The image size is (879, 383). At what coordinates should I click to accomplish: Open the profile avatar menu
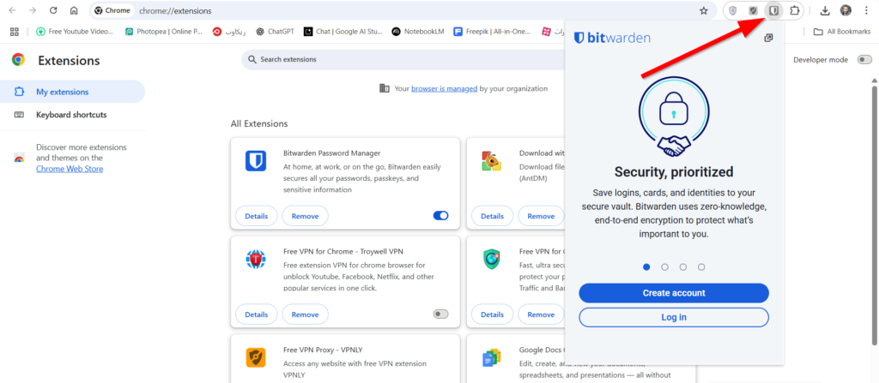pyautogui.click(x=846, y=10)
